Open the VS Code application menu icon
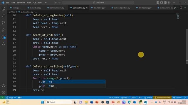This screenshot has width=188, height=105. click(x=3, y=3)
